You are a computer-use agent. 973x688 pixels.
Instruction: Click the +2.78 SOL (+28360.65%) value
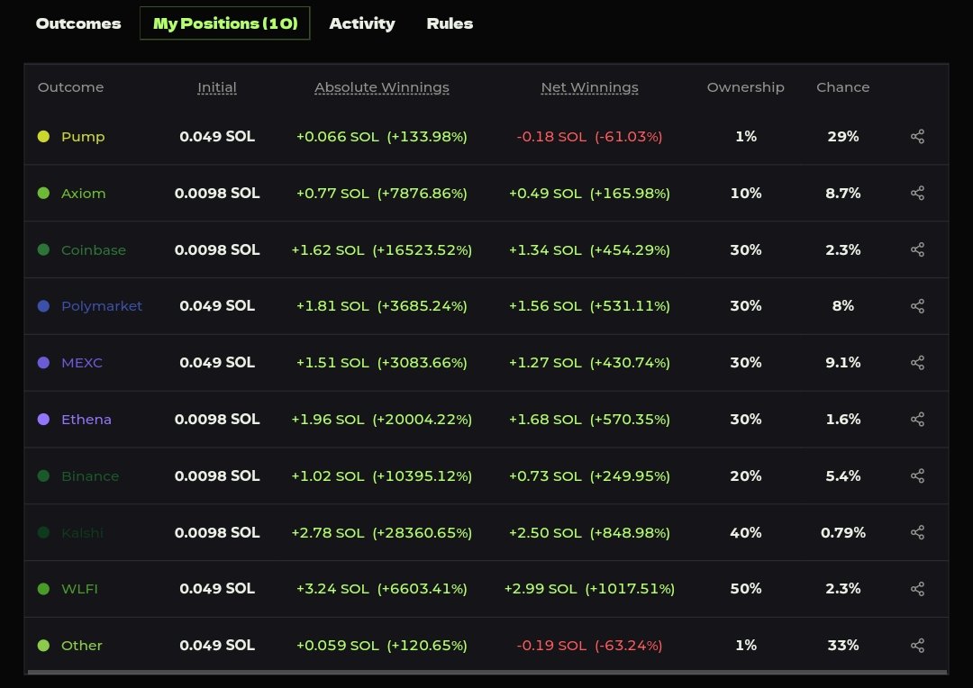coord(382,533)
